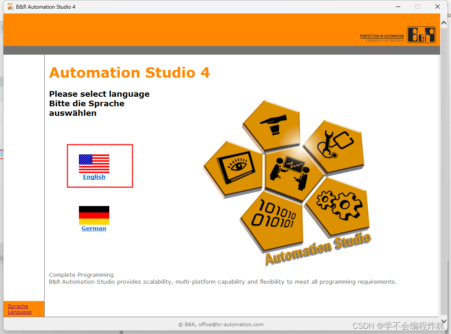Click the hand-and-button hexagon icon

(272, 125)
